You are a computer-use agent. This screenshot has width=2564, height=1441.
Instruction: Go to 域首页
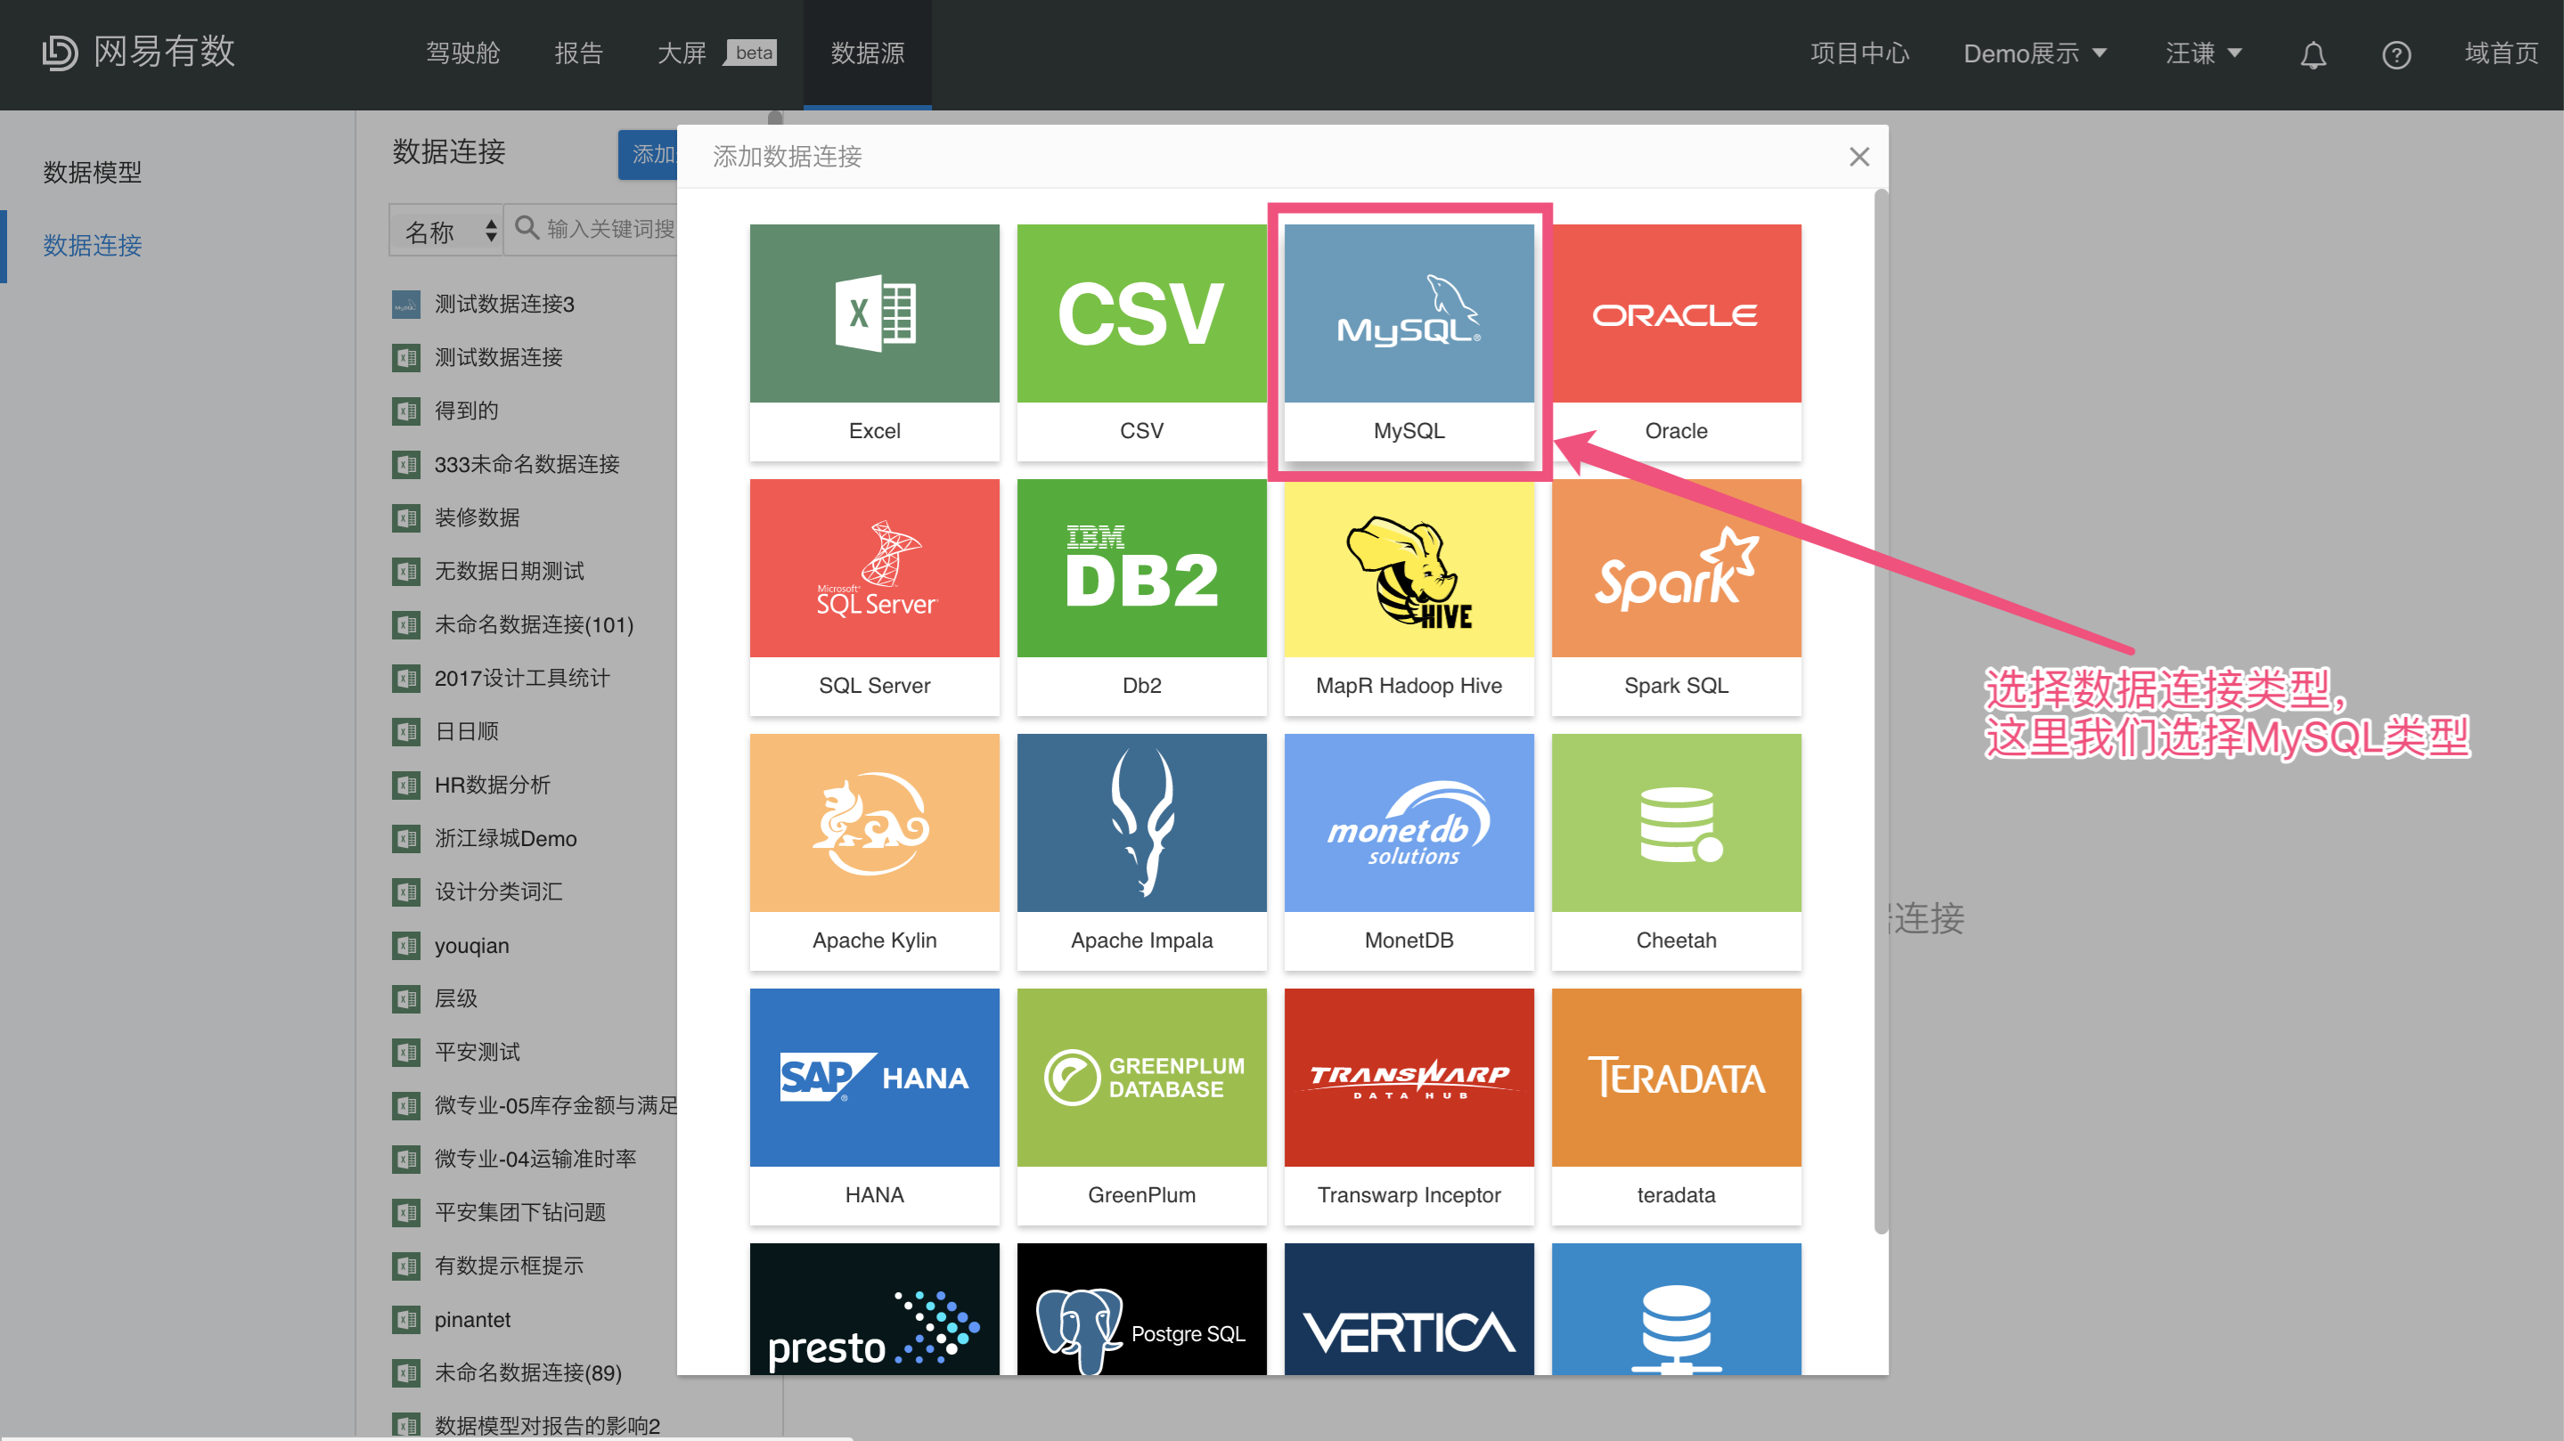pyautogui.click(x=2500, y=53)
